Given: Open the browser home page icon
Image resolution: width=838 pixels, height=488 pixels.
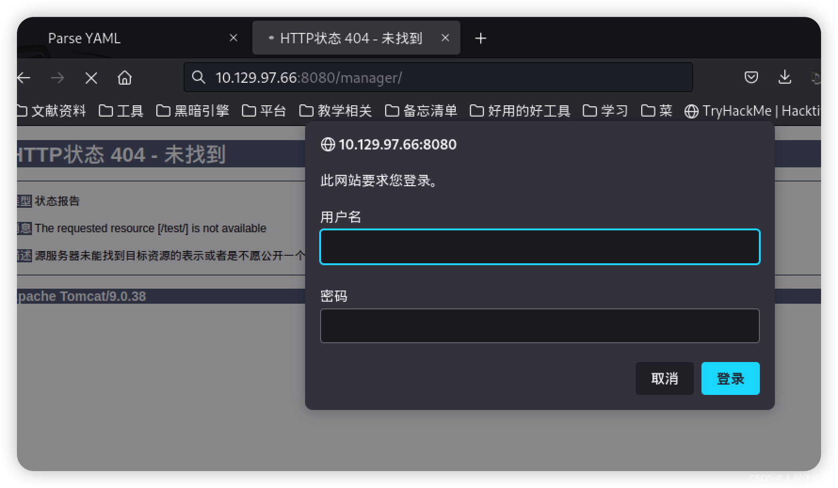Looking at the screenshot, I should (125, 78).
